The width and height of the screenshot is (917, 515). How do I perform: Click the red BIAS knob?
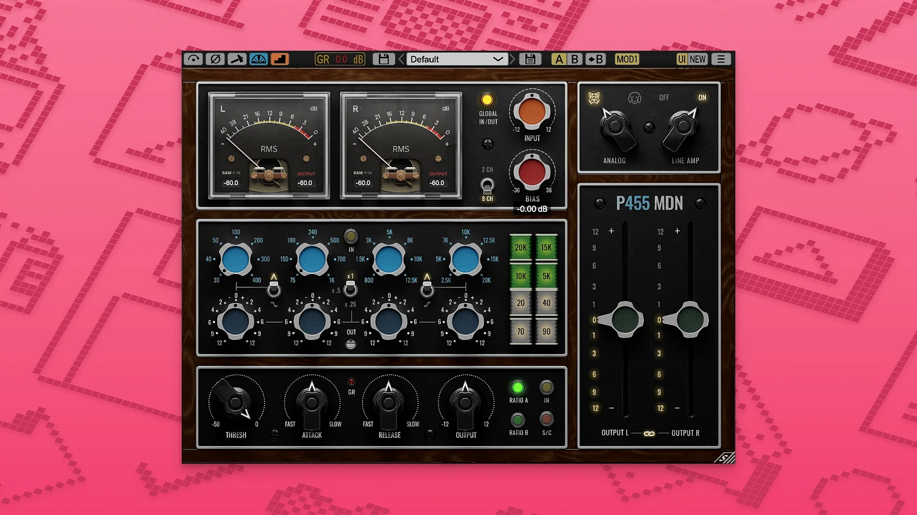coord(532,172)
